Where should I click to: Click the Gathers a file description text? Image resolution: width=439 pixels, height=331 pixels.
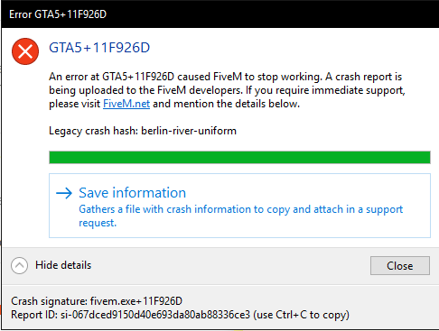[x=241, y=216]
